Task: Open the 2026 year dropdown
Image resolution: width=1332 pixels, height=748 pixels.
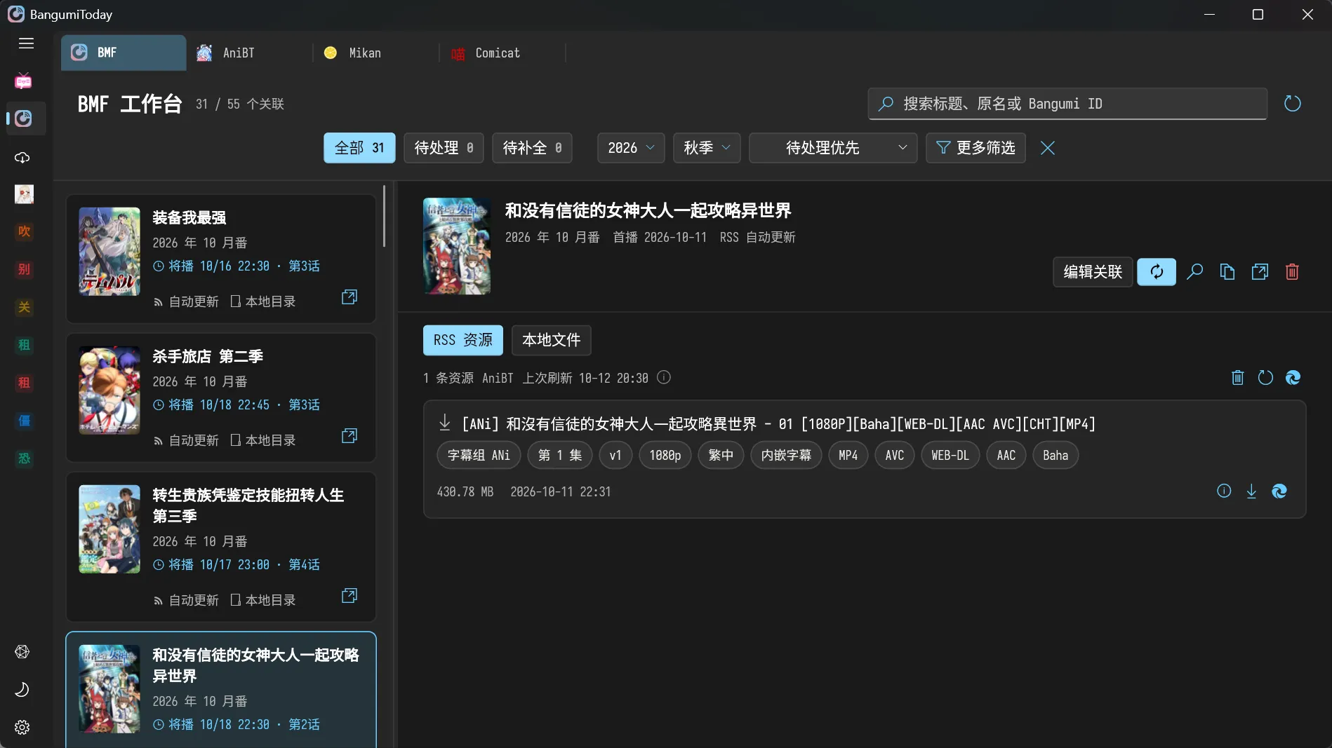Action: (631, 148)
